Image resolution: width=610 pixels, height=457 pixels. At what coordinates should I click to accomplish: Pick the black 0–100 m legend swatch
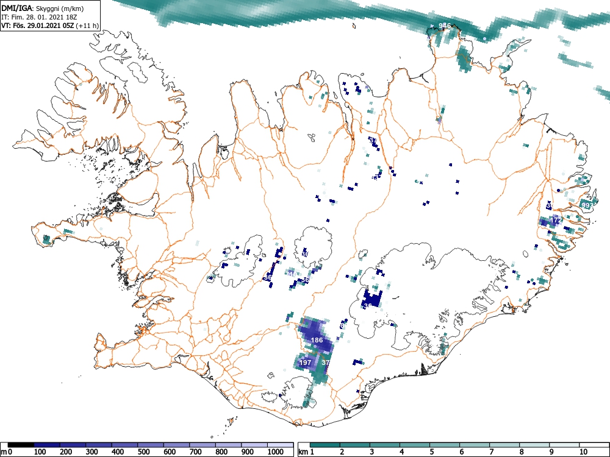point(21,445)
